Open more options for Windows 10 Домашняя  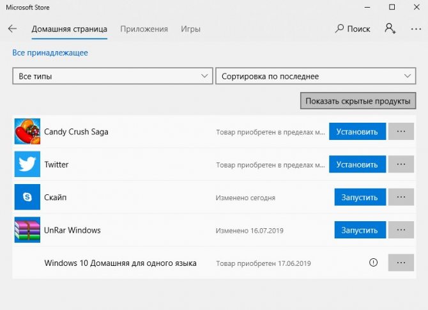click(x=401, y=263)
